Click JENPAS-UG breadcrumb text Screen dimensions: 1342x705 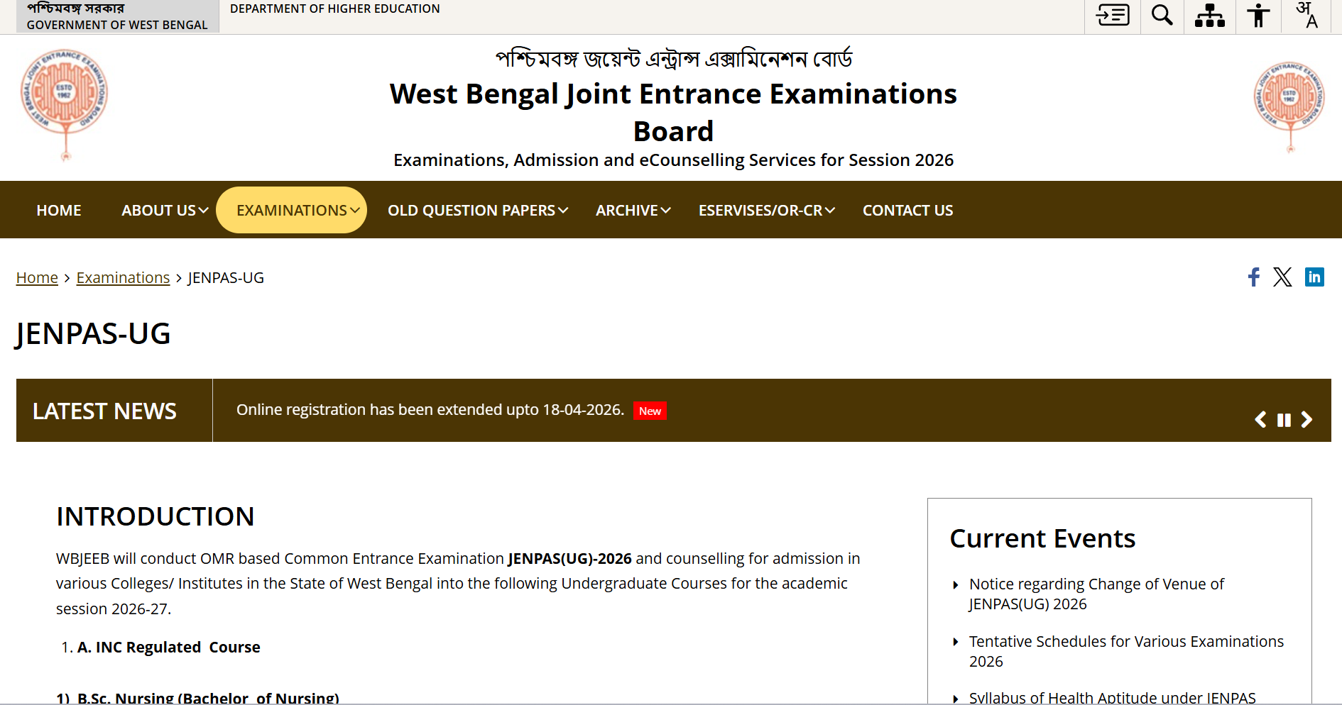click(226, 278)
